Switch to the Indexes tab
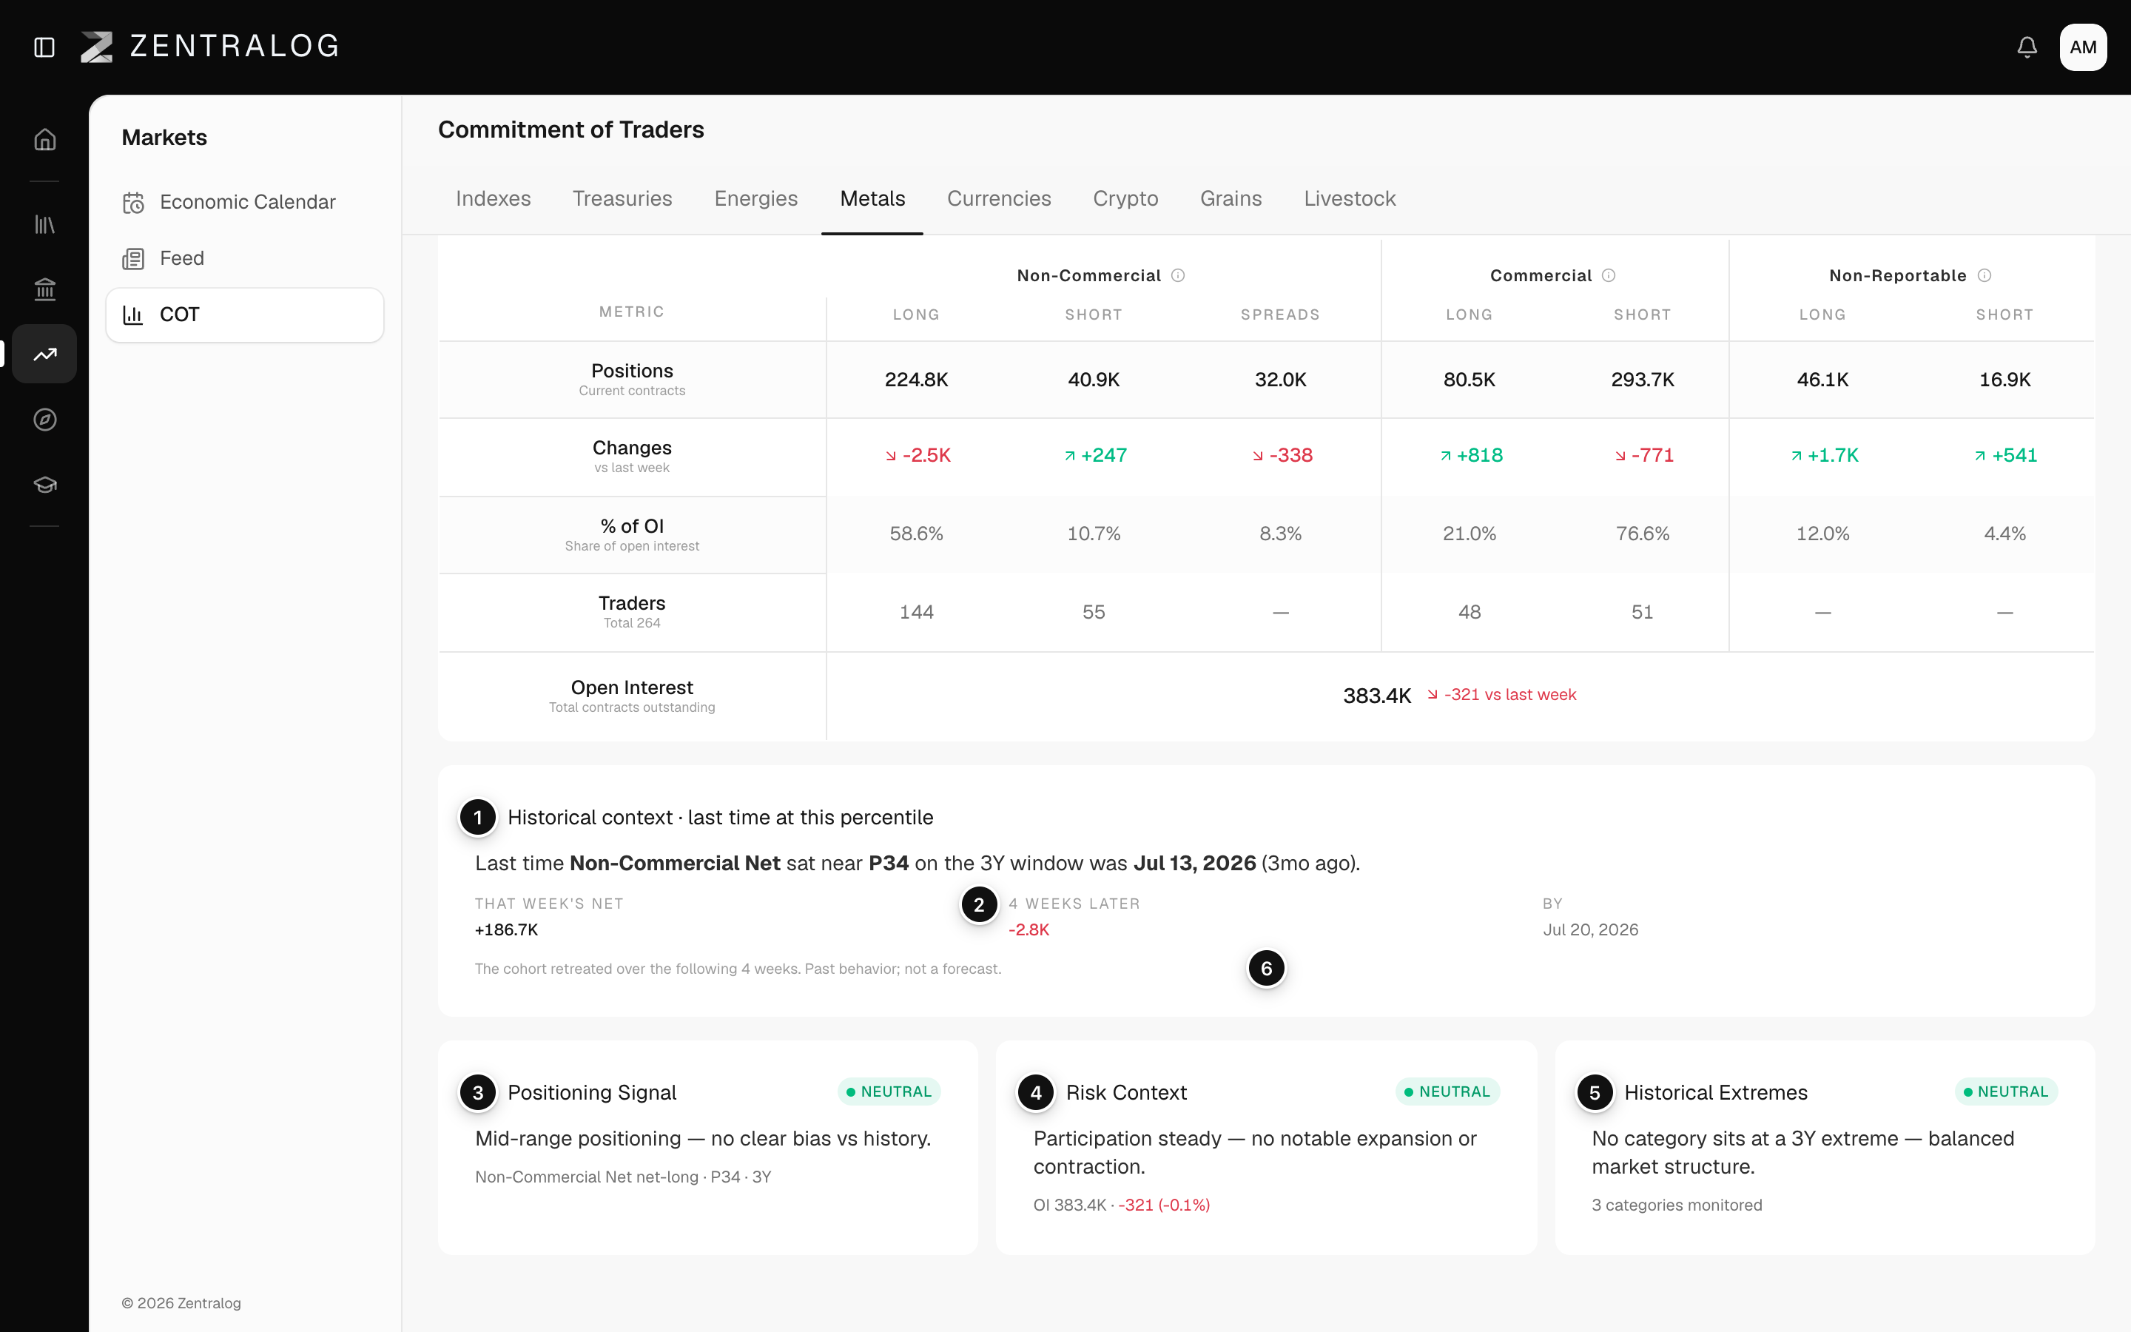The image size is (2131, 1332). pyautogui.click(x=493, y=199)
